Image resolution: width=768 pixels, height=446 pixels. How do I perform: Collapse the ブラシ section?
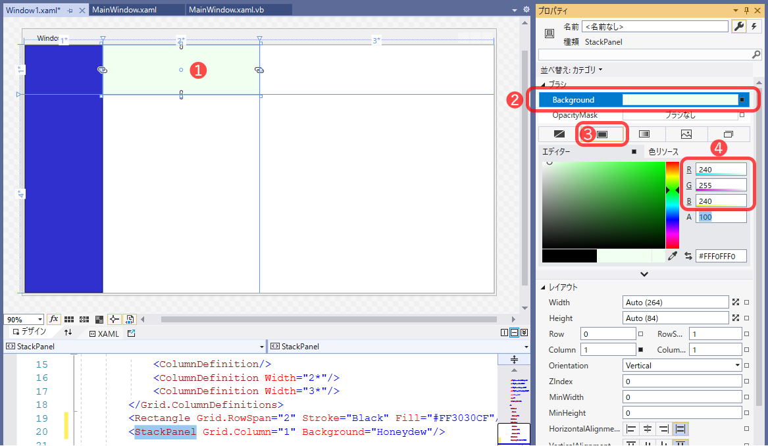543,84
